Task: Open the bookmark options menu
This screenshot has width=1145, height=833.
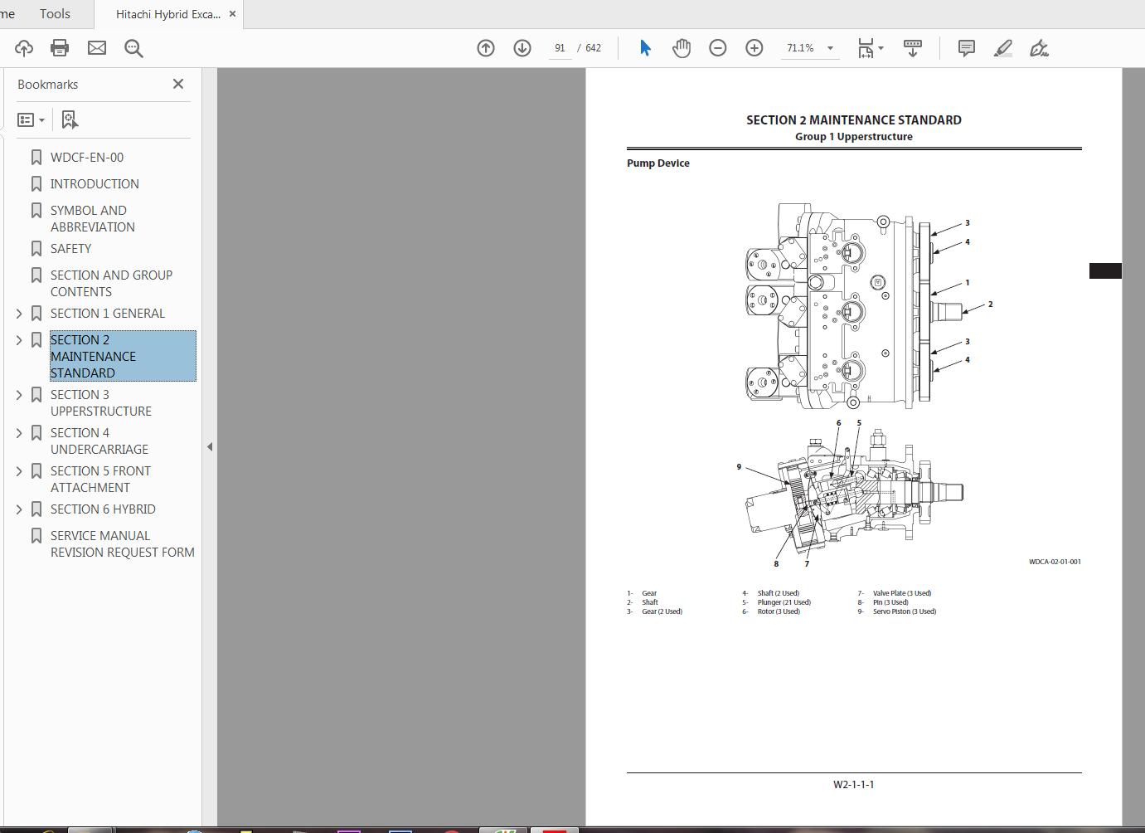Action: [31, 119]
